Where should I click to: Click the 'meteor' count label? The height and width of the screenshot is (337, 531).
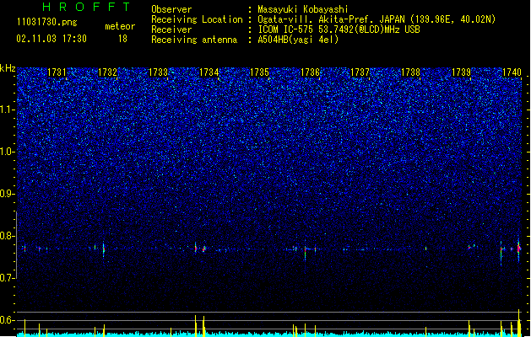pyautogui.click(x=120, y=26)
